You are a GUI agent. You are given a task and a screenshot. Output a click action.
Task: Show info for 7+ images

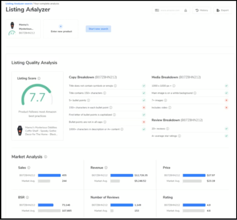pos(165,100)
